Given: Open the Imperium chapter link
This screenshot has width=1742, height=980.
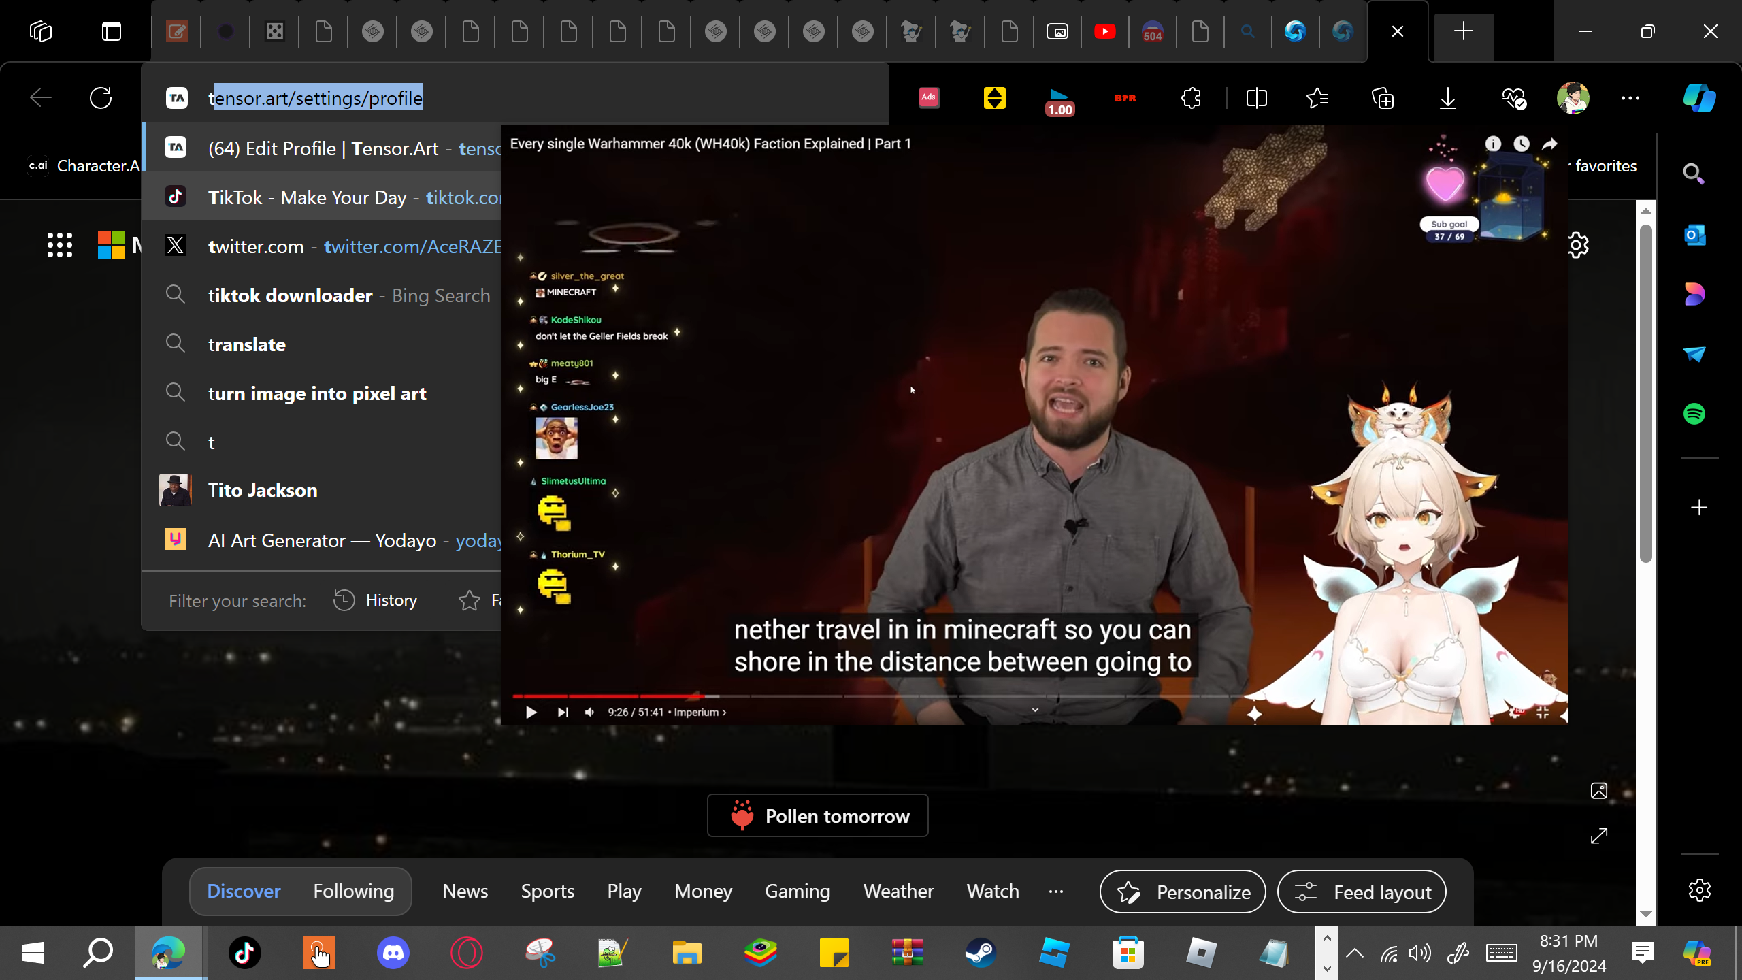Looking at the screenshot, I should point(700,712).
